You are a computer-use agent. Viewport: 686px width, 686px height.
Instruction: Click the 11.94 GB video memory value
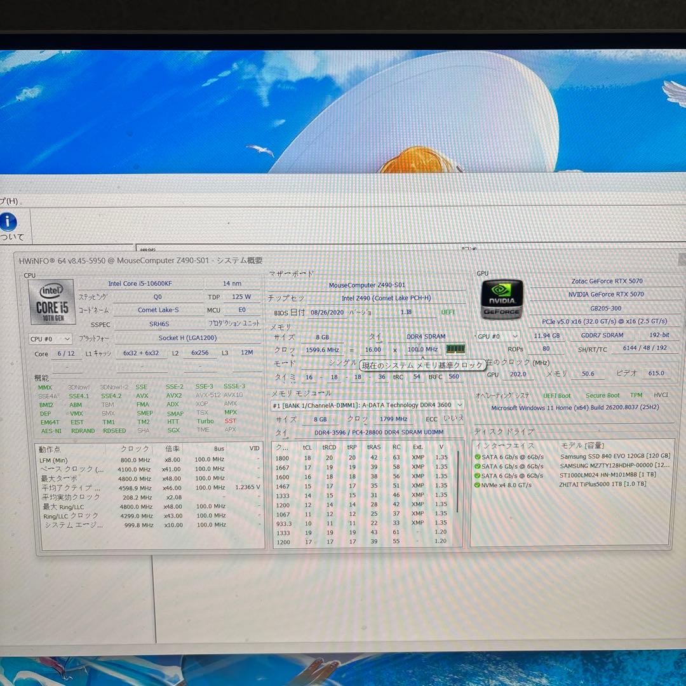[547, 335]
